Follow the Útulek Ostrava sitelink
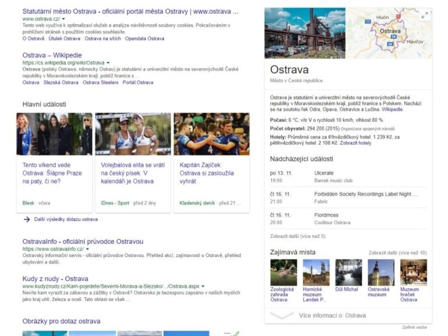This screenshot has width=448, height=336. (64, 38)
